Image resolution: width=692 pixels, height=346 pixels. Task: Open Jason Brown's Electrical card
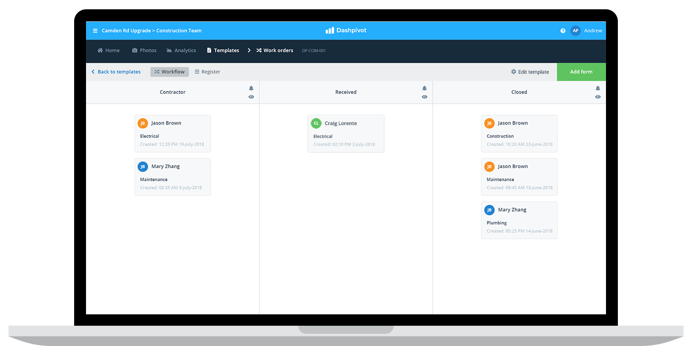173,133
